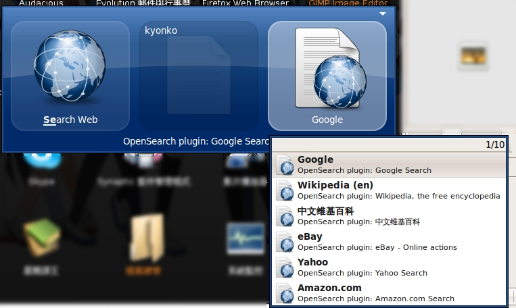This screenshot has height=308, width=516.
Task: Click the icon beside Yahoo row
Action: point(285,267)
